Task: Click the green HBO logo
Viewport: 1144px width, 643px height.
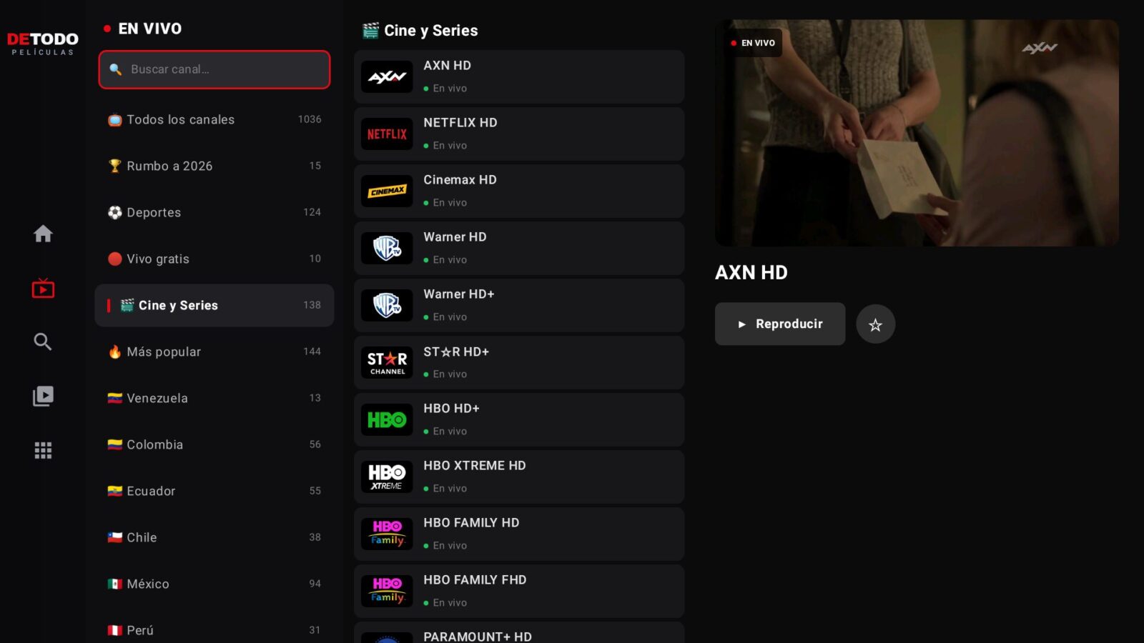Action: [387, 420]
